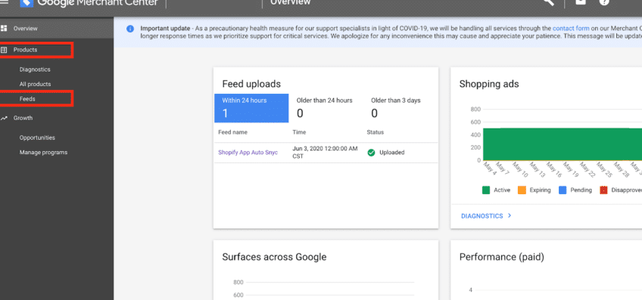
Task: Click the chevron next to DIAGNOSTICS
Action: (510, 215)
